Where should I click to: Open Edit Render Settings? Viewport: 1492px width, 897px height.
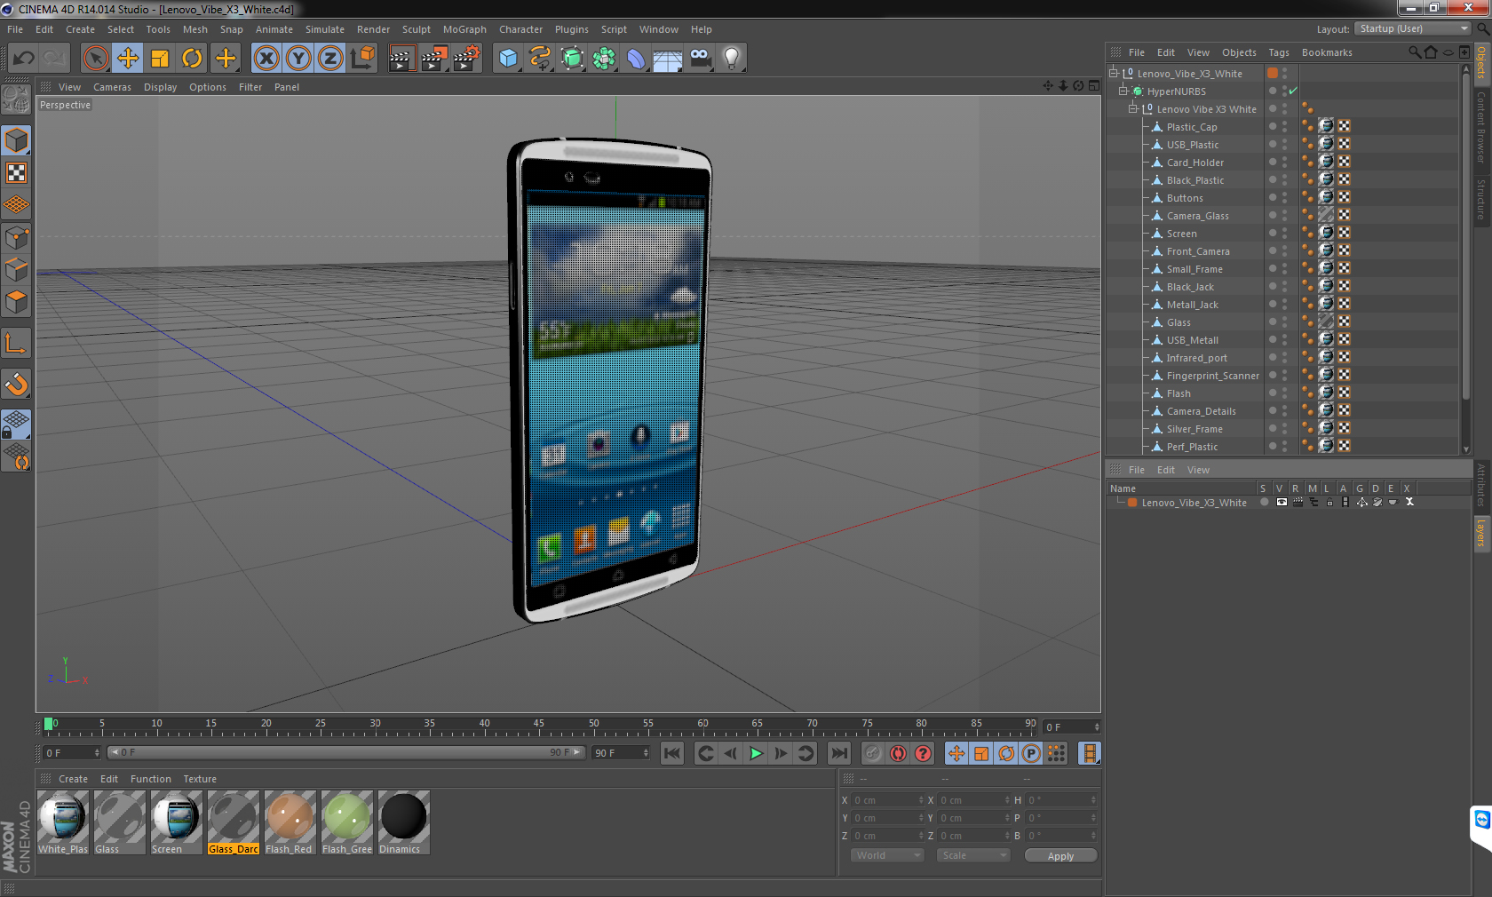(466, 59)
